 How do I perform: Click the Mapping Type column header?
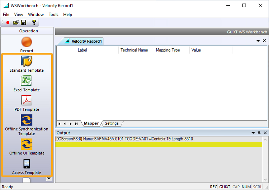172,50
